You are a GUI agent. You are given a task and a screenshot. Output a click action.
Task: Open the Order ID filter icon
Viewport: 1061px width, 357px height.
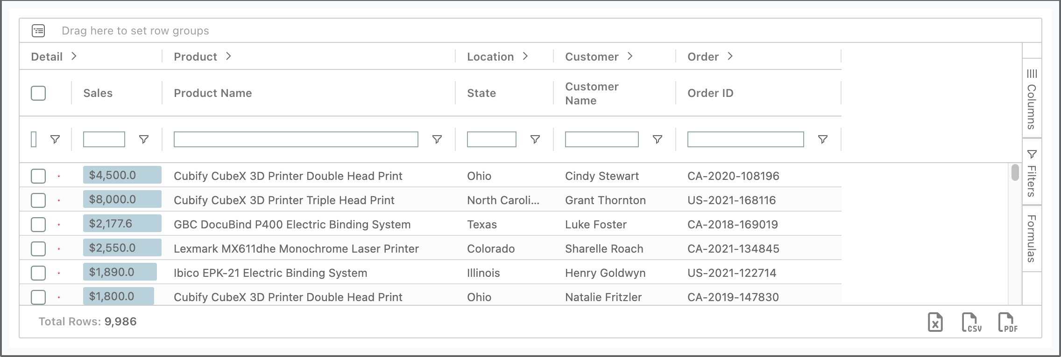pos(823,139)
